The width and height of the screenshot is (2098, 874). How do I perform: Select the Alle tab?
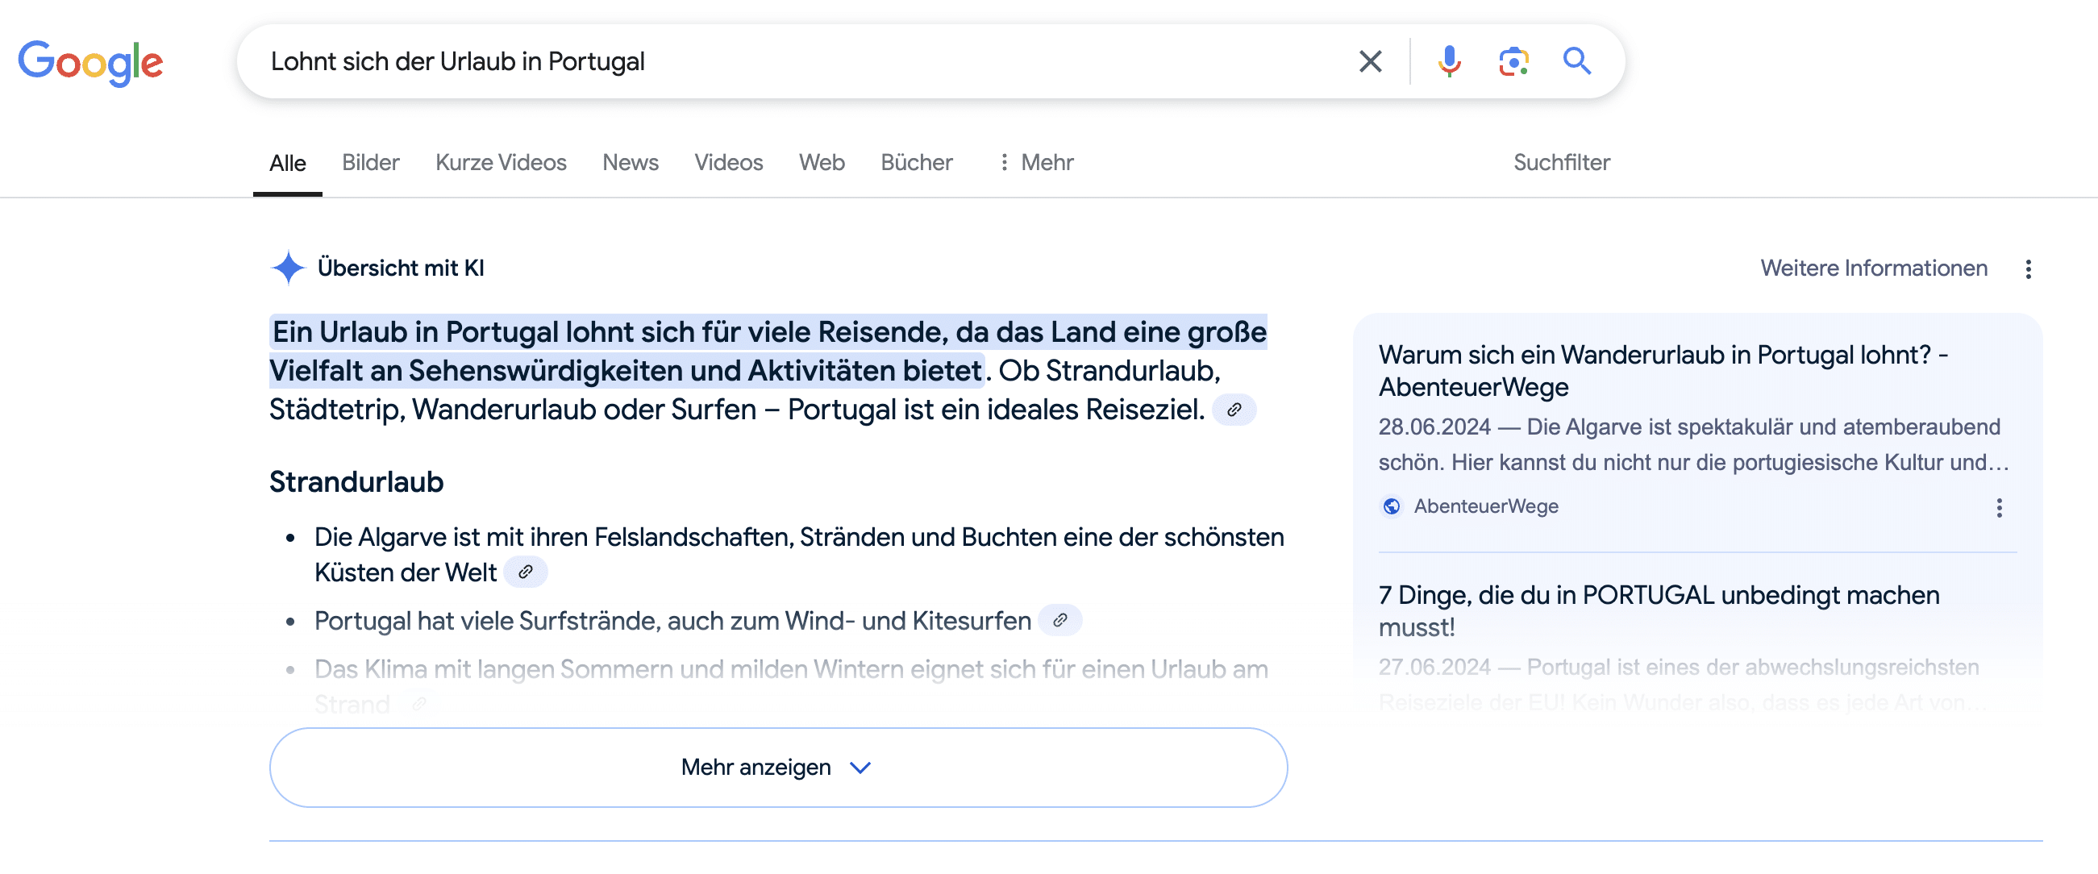click(x=288, y=163)
